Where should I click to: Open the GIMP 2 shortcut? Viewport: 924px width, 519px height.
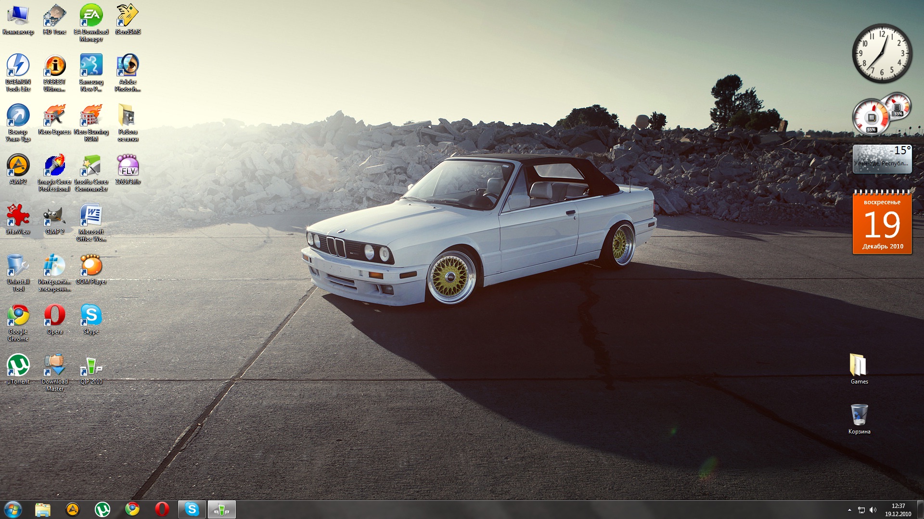click(x=54, y=216)
